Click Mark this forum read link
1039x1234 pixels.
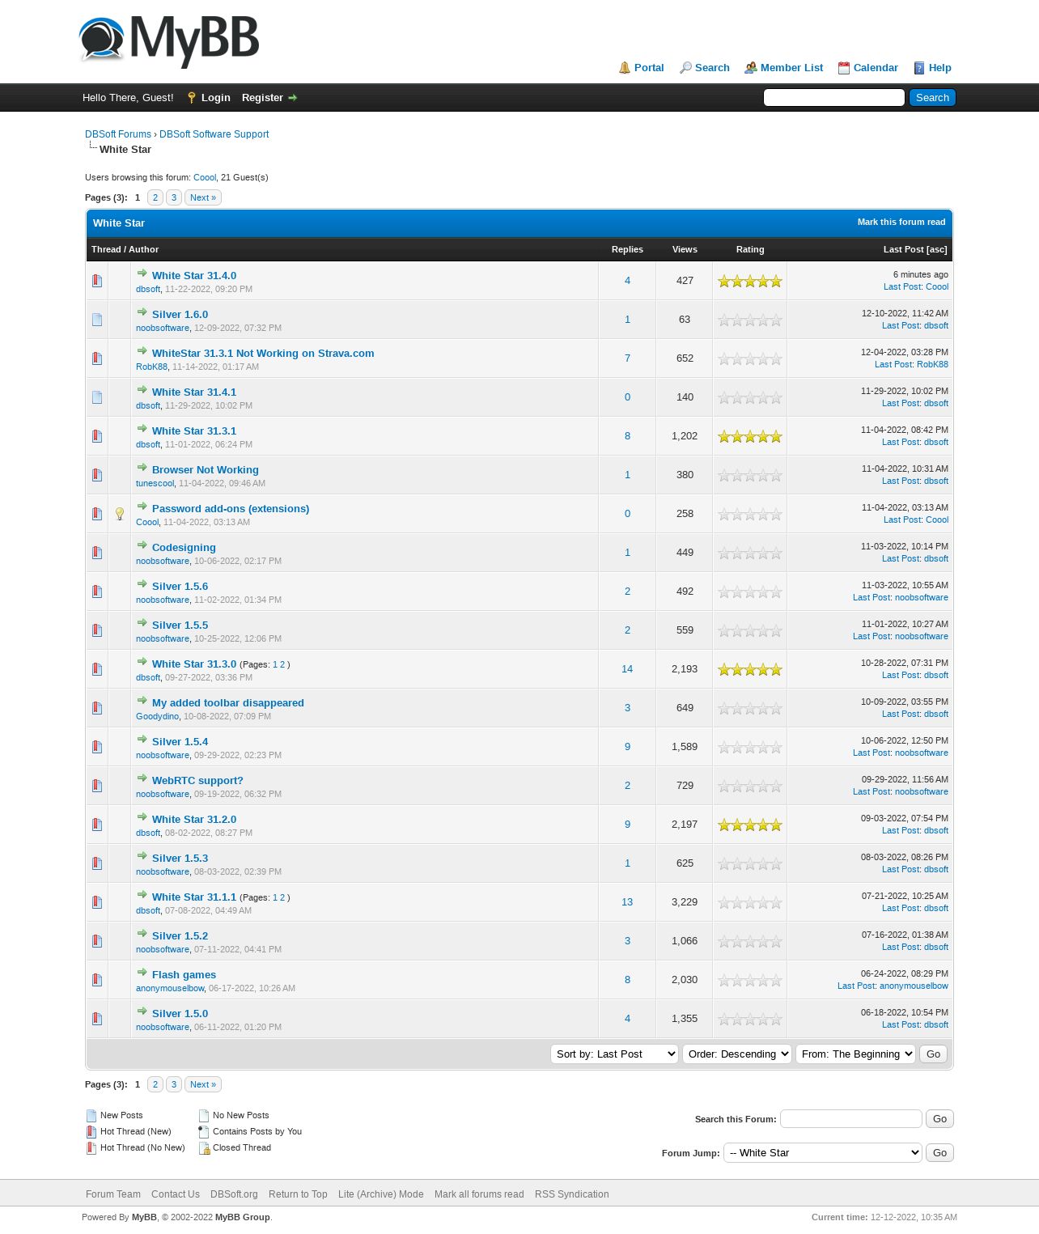(x=901, y=222)
